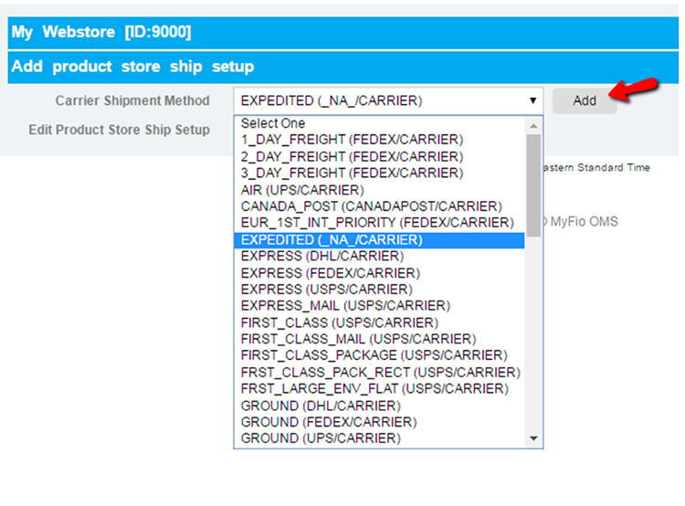
Task: Select 2_DAY_FREIGHT (FEDEX/CARRIER) option
Action: 379,156
